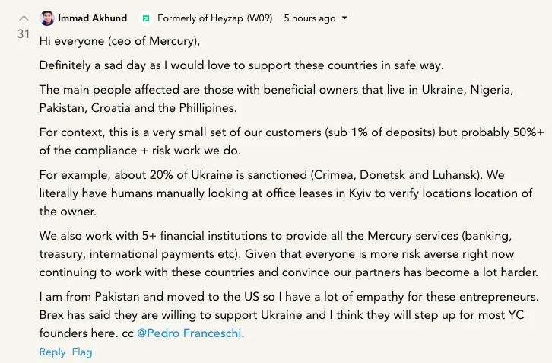This screenshot has height=363, width=552.
Task: Reply to this comment
Action: 52,352
